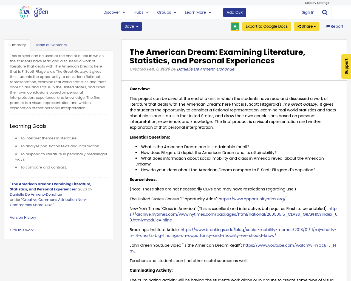Screen dimensions: 351x281
Task: Open the Support panel
Action: point(346,66)
